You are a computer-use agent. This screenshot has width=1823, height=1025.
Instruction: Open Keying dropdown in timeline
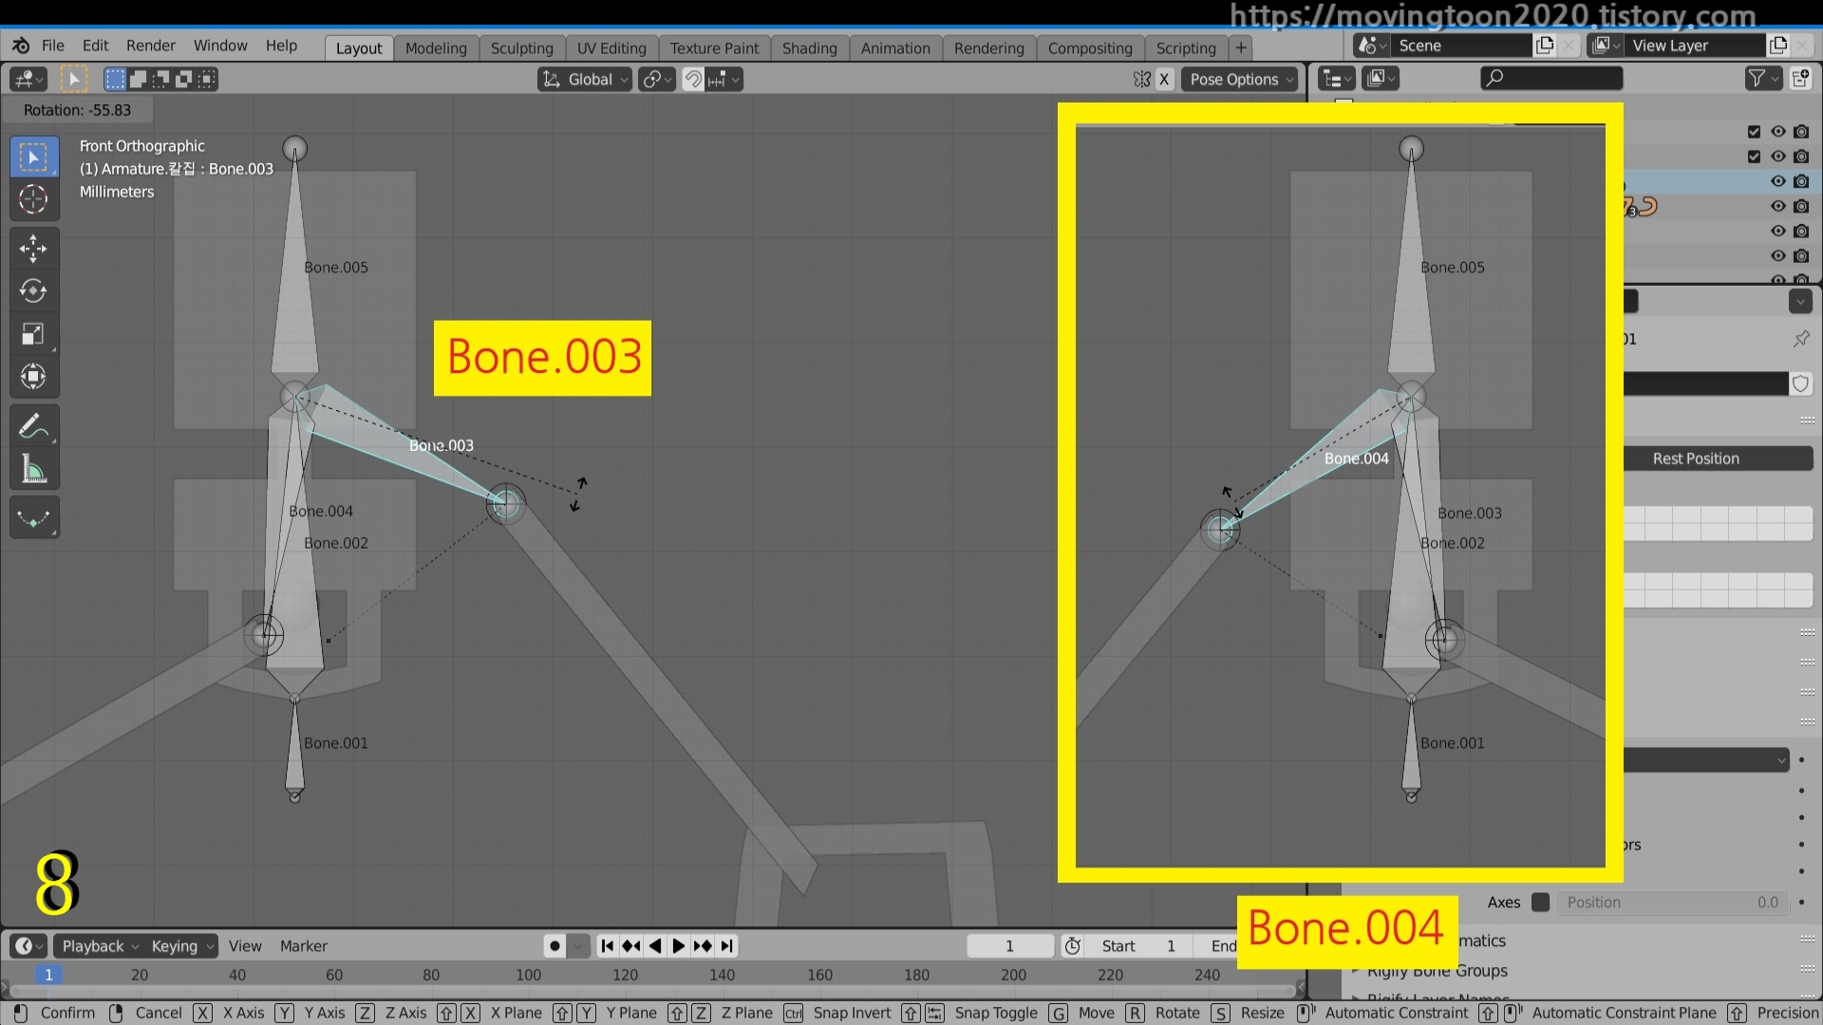(x=182, y=946)
